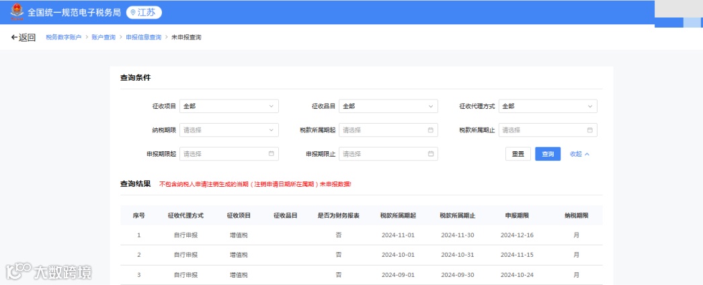Collapse query conditions via 收起
This screenshot has width=703, height=285.
click(579, 154)
